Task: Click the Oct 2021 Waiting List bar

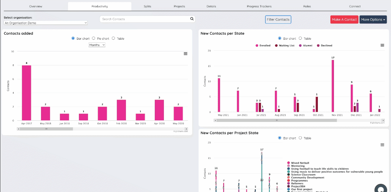Action: [317, 104]
